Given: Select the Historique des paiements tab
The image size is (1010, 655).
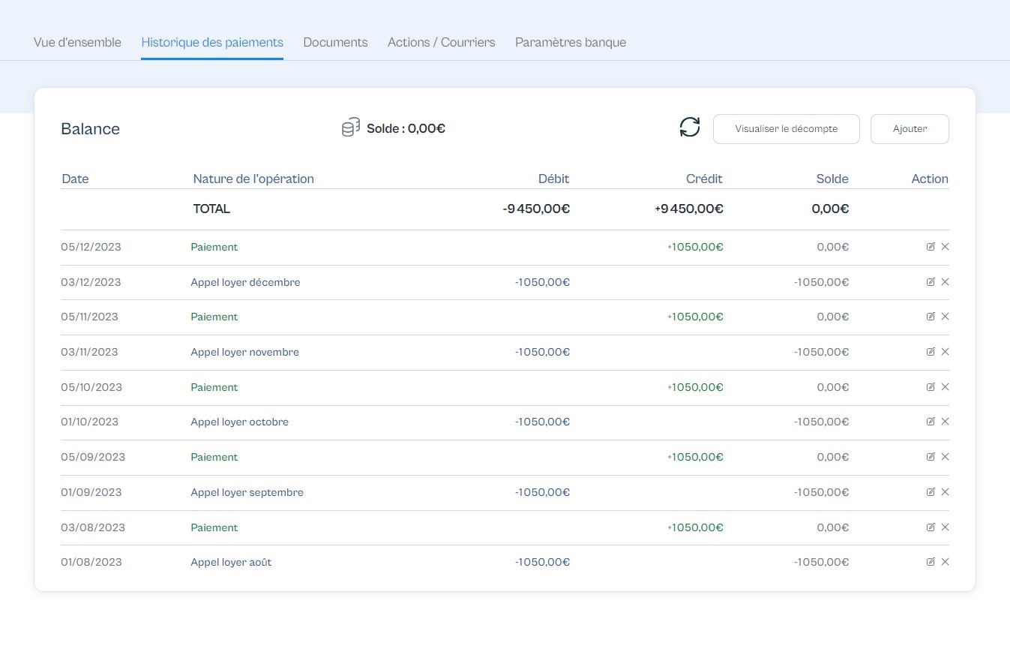Looking at the screenshot, I should [212, 42].
